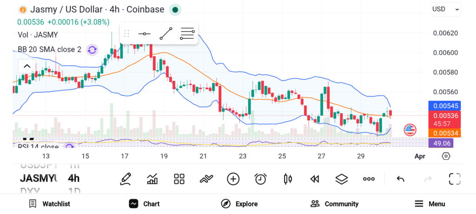476x214 pixels.
Task: Open the layout grid icon
Action: 179,179
